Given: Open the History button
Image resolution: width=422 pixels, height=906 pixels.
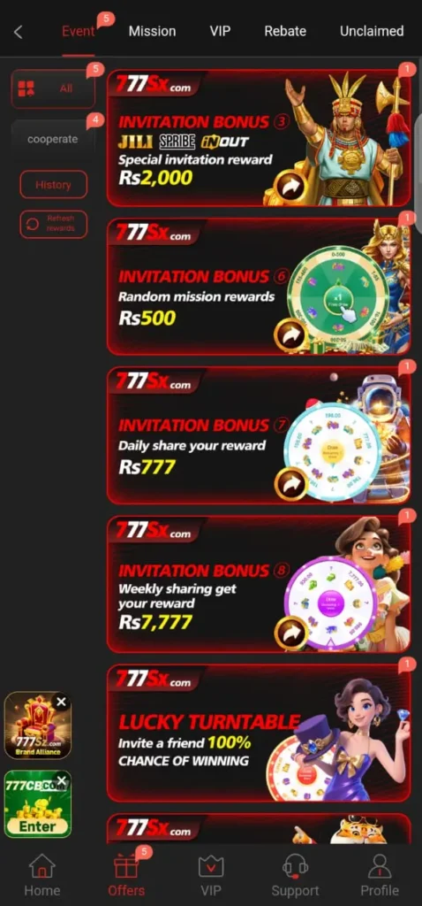Looking at the screenshot, I should click(54, 185).
